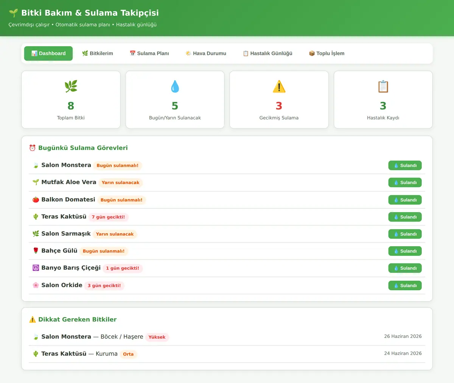Click the date '24 Haziran 2026'
454x383 pixels.
point(403,353)
